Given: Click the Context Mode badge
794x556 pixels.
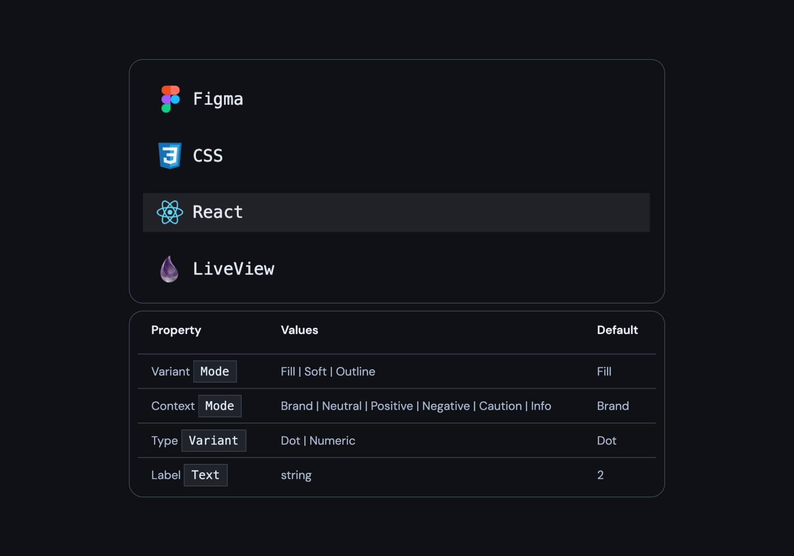Looking at the screenshot, I should point(220,406).
